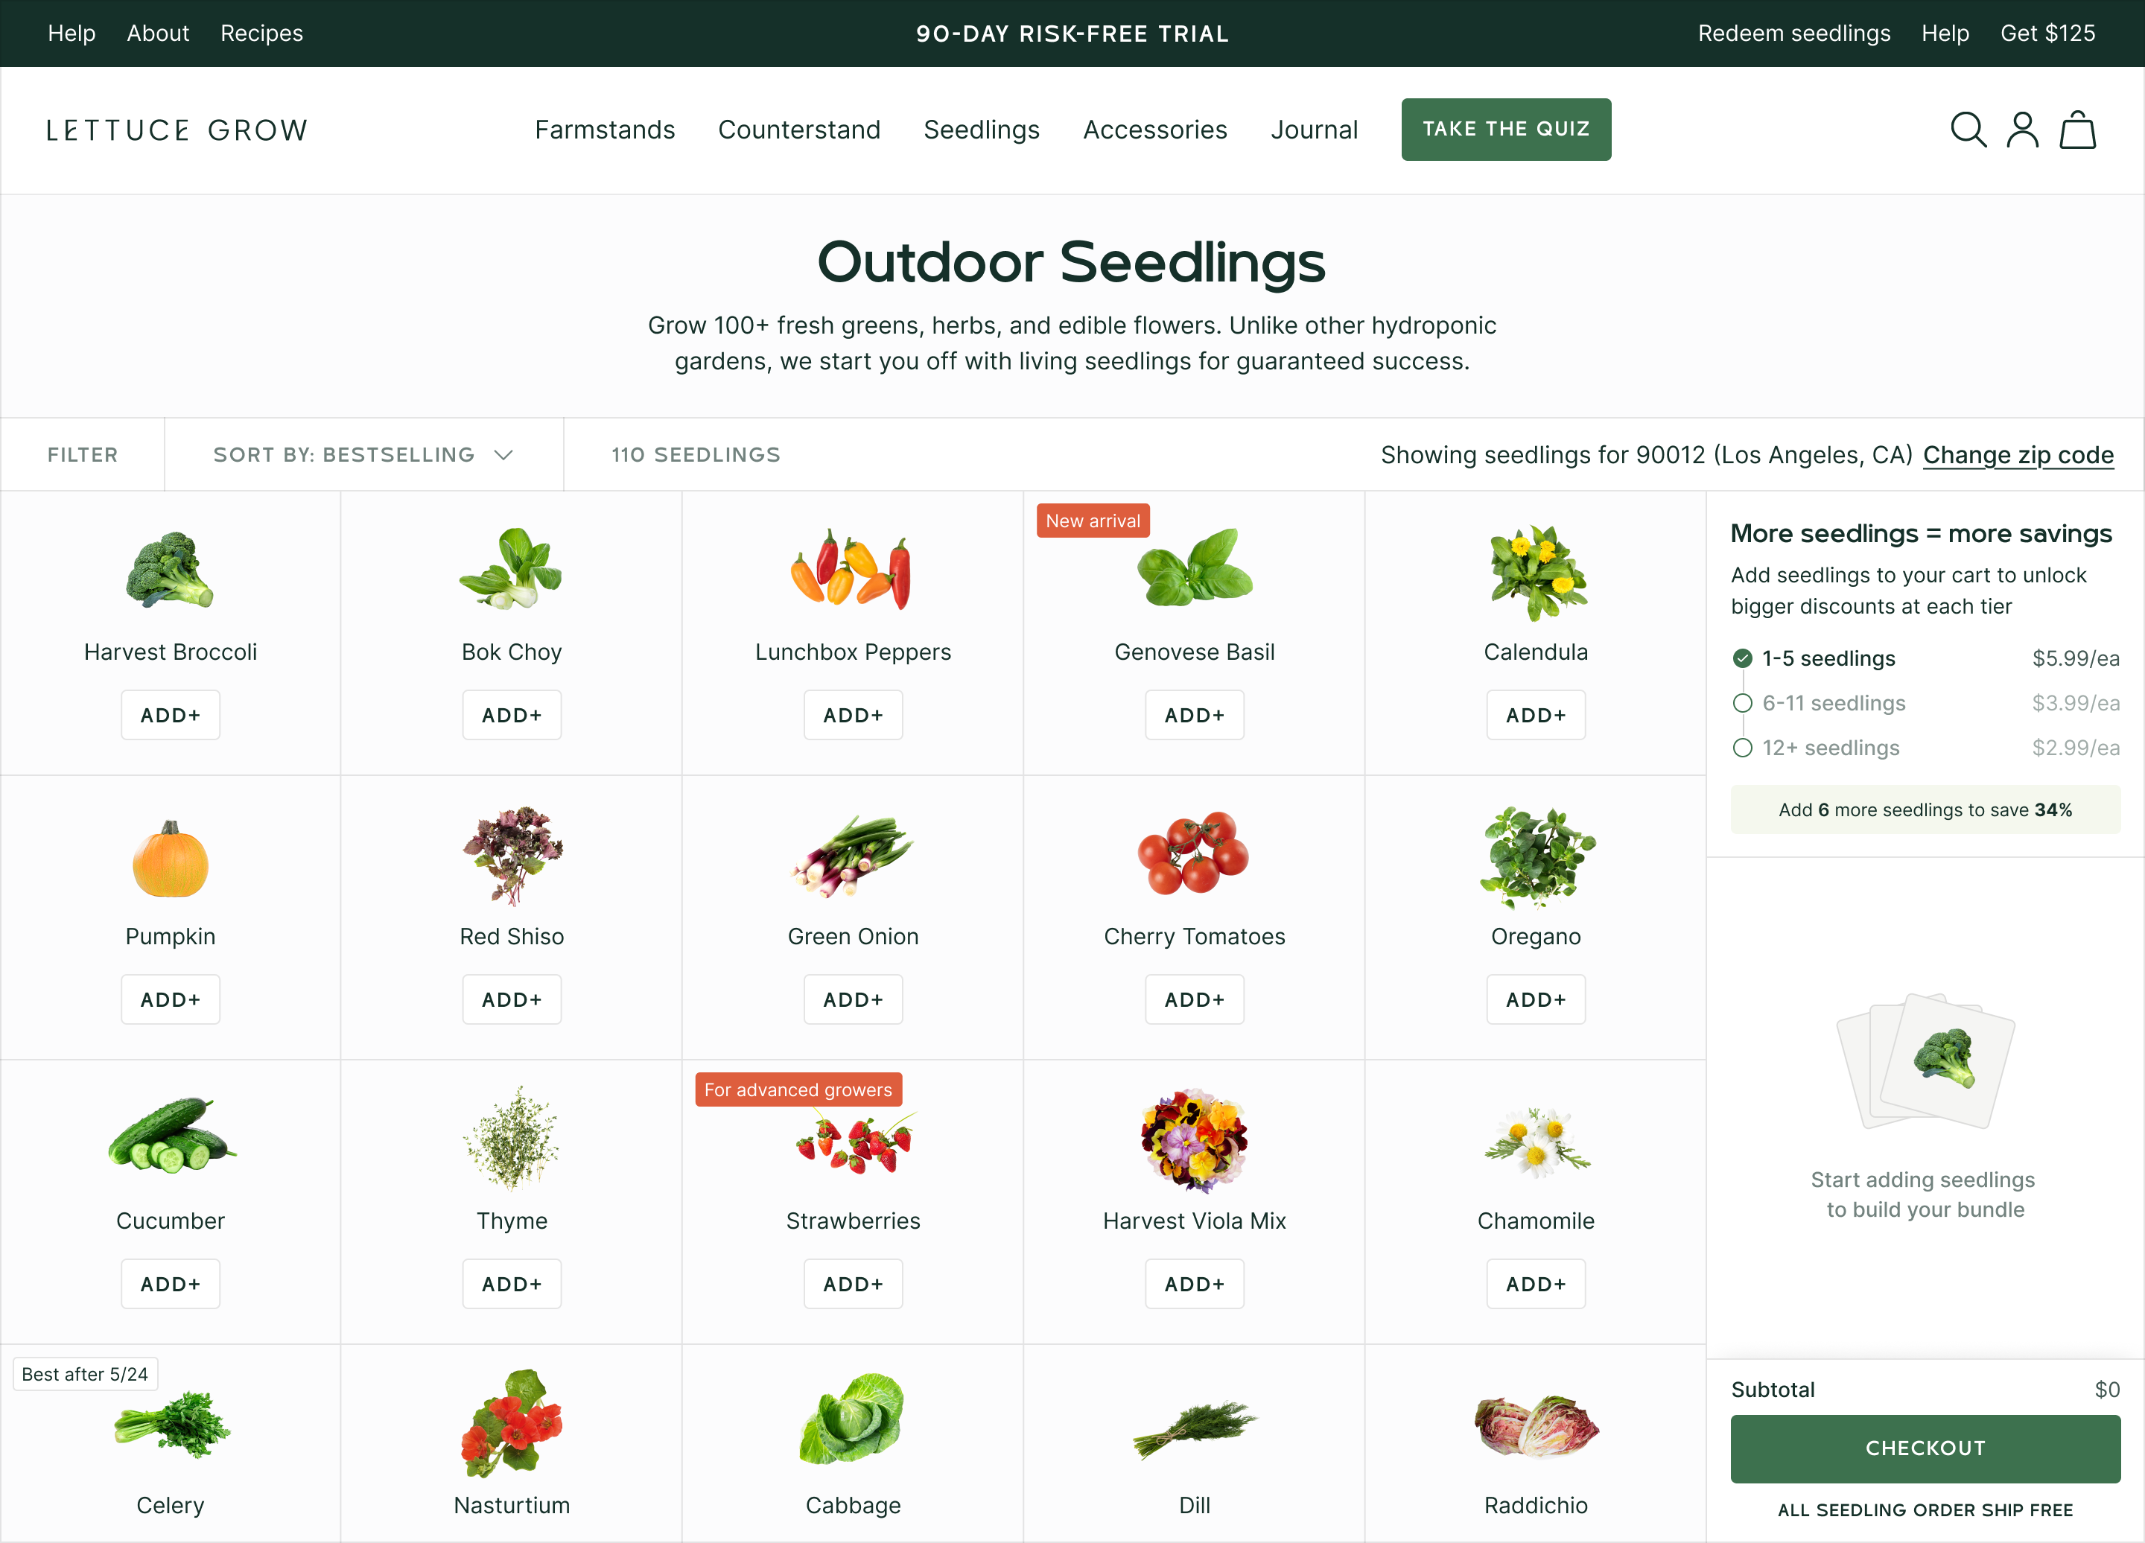Add Calendula to the bundle
Screen dimensions: 2145x1543
click(x=1536, y=715)
